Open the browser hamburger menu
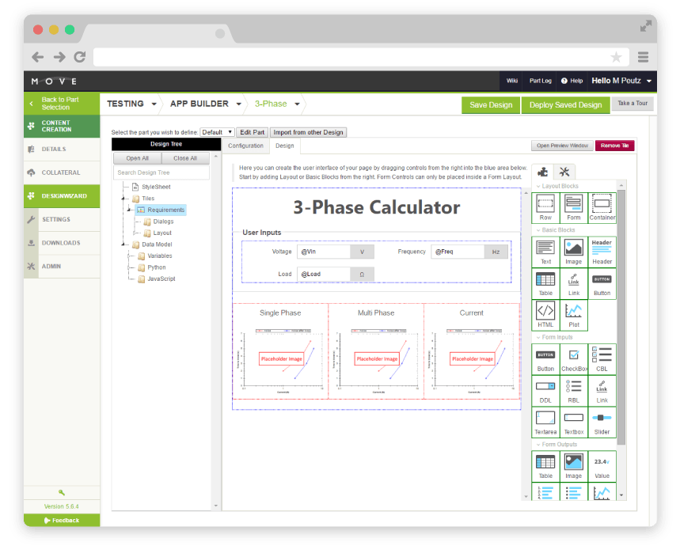The width and height of the screenshot is (680, 557). [x=643, y=57]
